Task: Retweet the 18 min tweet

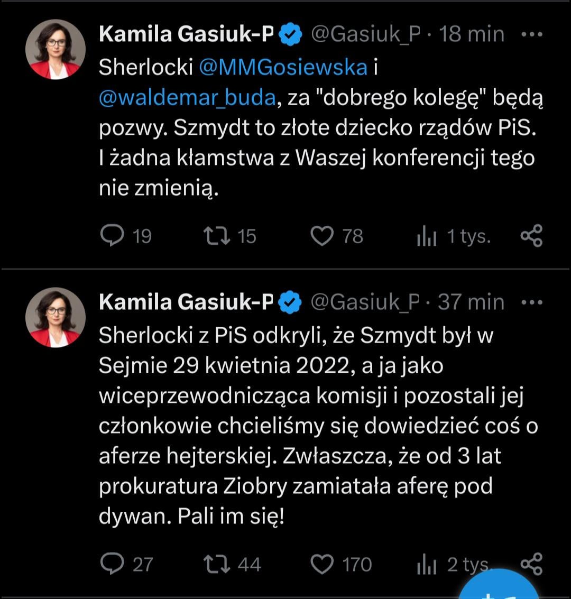Action: pyautogui.click(x=217, y=235)
